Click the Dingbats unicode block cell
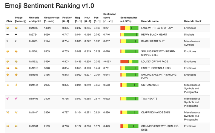Viewport: 215px width, 133px height. 189,34
